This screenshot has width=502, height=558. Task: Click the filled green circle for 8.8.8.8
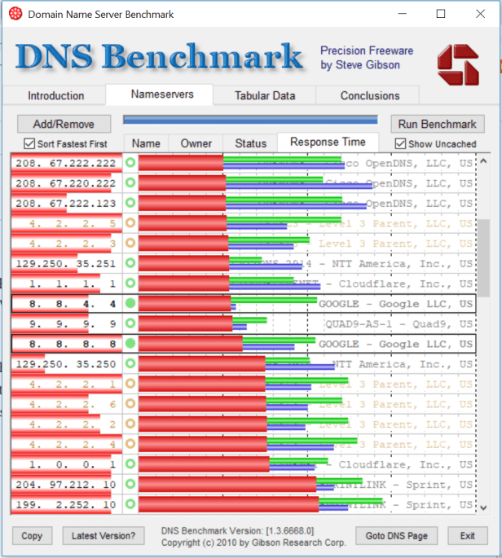130,344
